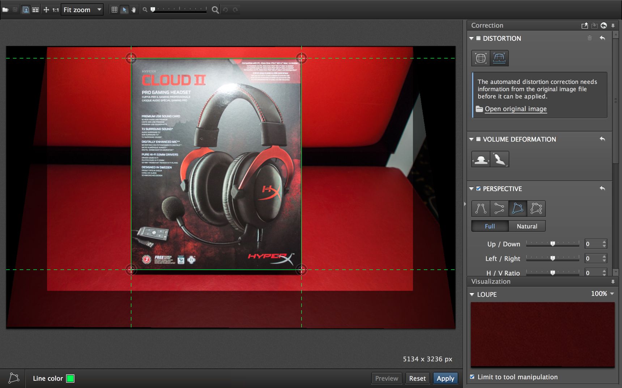Click the fit-on-screen arrows icon
This screenshot has width=622, height=388.
coord(46,10)
